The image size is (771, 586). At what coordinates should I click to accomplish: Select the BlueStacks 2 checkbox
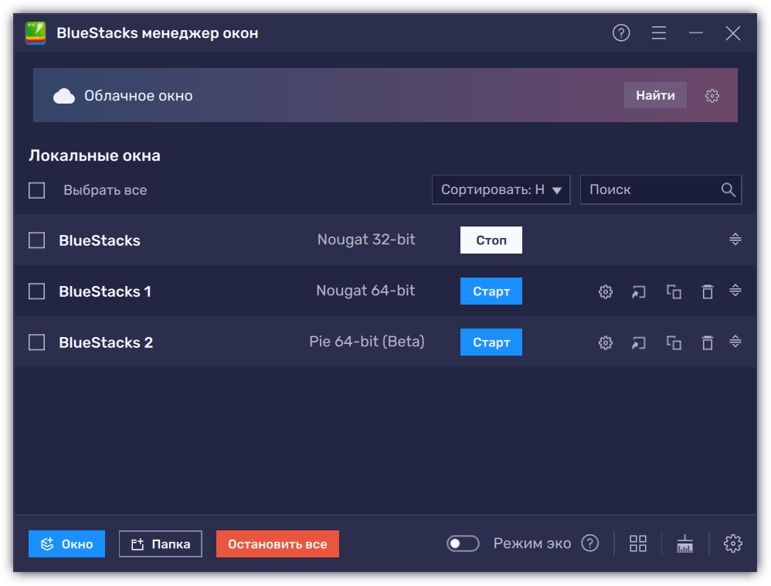(x=37, y=342)
